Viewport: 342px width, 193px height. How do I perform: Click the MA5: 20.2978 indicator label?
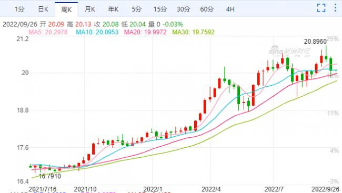48,32
